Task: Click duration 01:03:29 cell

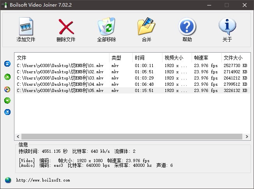Action: (144, 78)
